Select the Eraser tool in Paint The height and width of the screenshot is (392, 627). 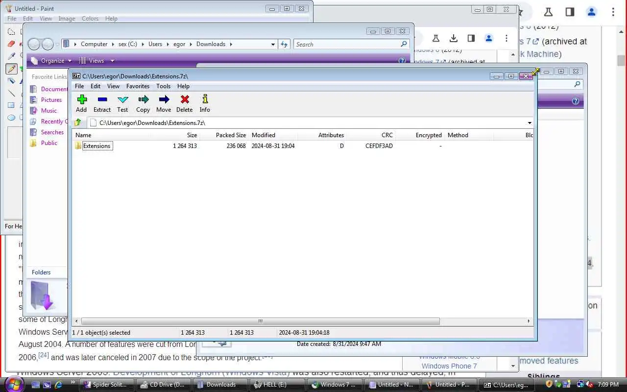point(11,44)
